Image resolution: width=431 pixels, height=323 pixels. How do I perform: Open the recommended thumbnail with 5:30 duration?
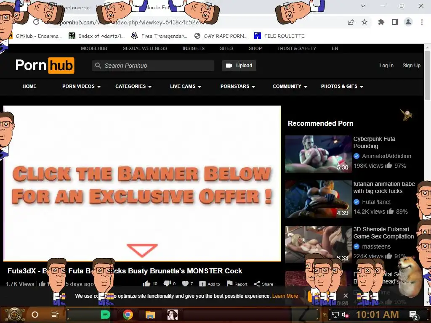click(318, 154)
